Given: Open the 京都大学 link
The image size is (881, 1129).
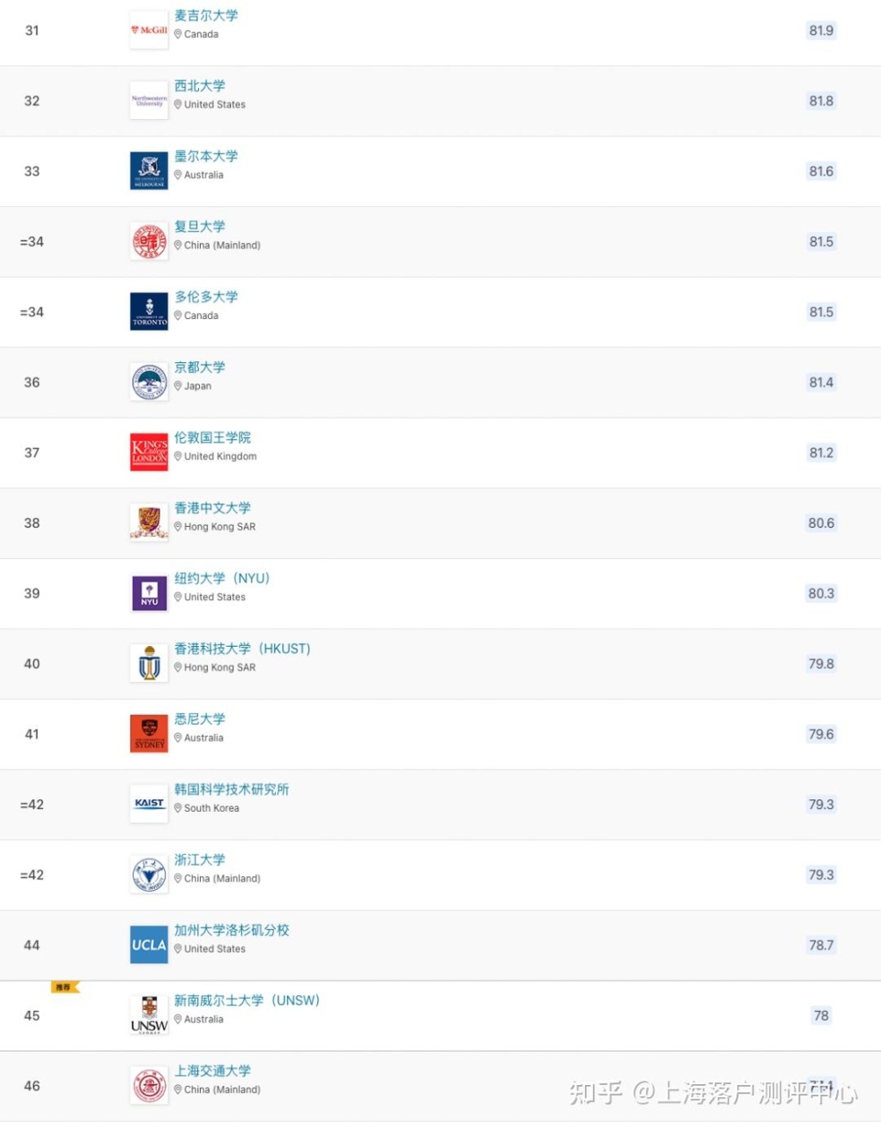Looking at the screenshot, I should (x=200, y=368).
